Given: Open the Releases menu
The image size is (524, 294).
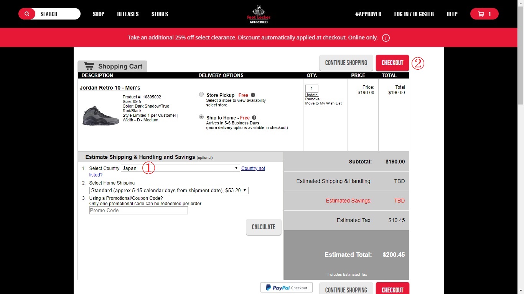Looking at the screenshot, I should tap(128, 14).
